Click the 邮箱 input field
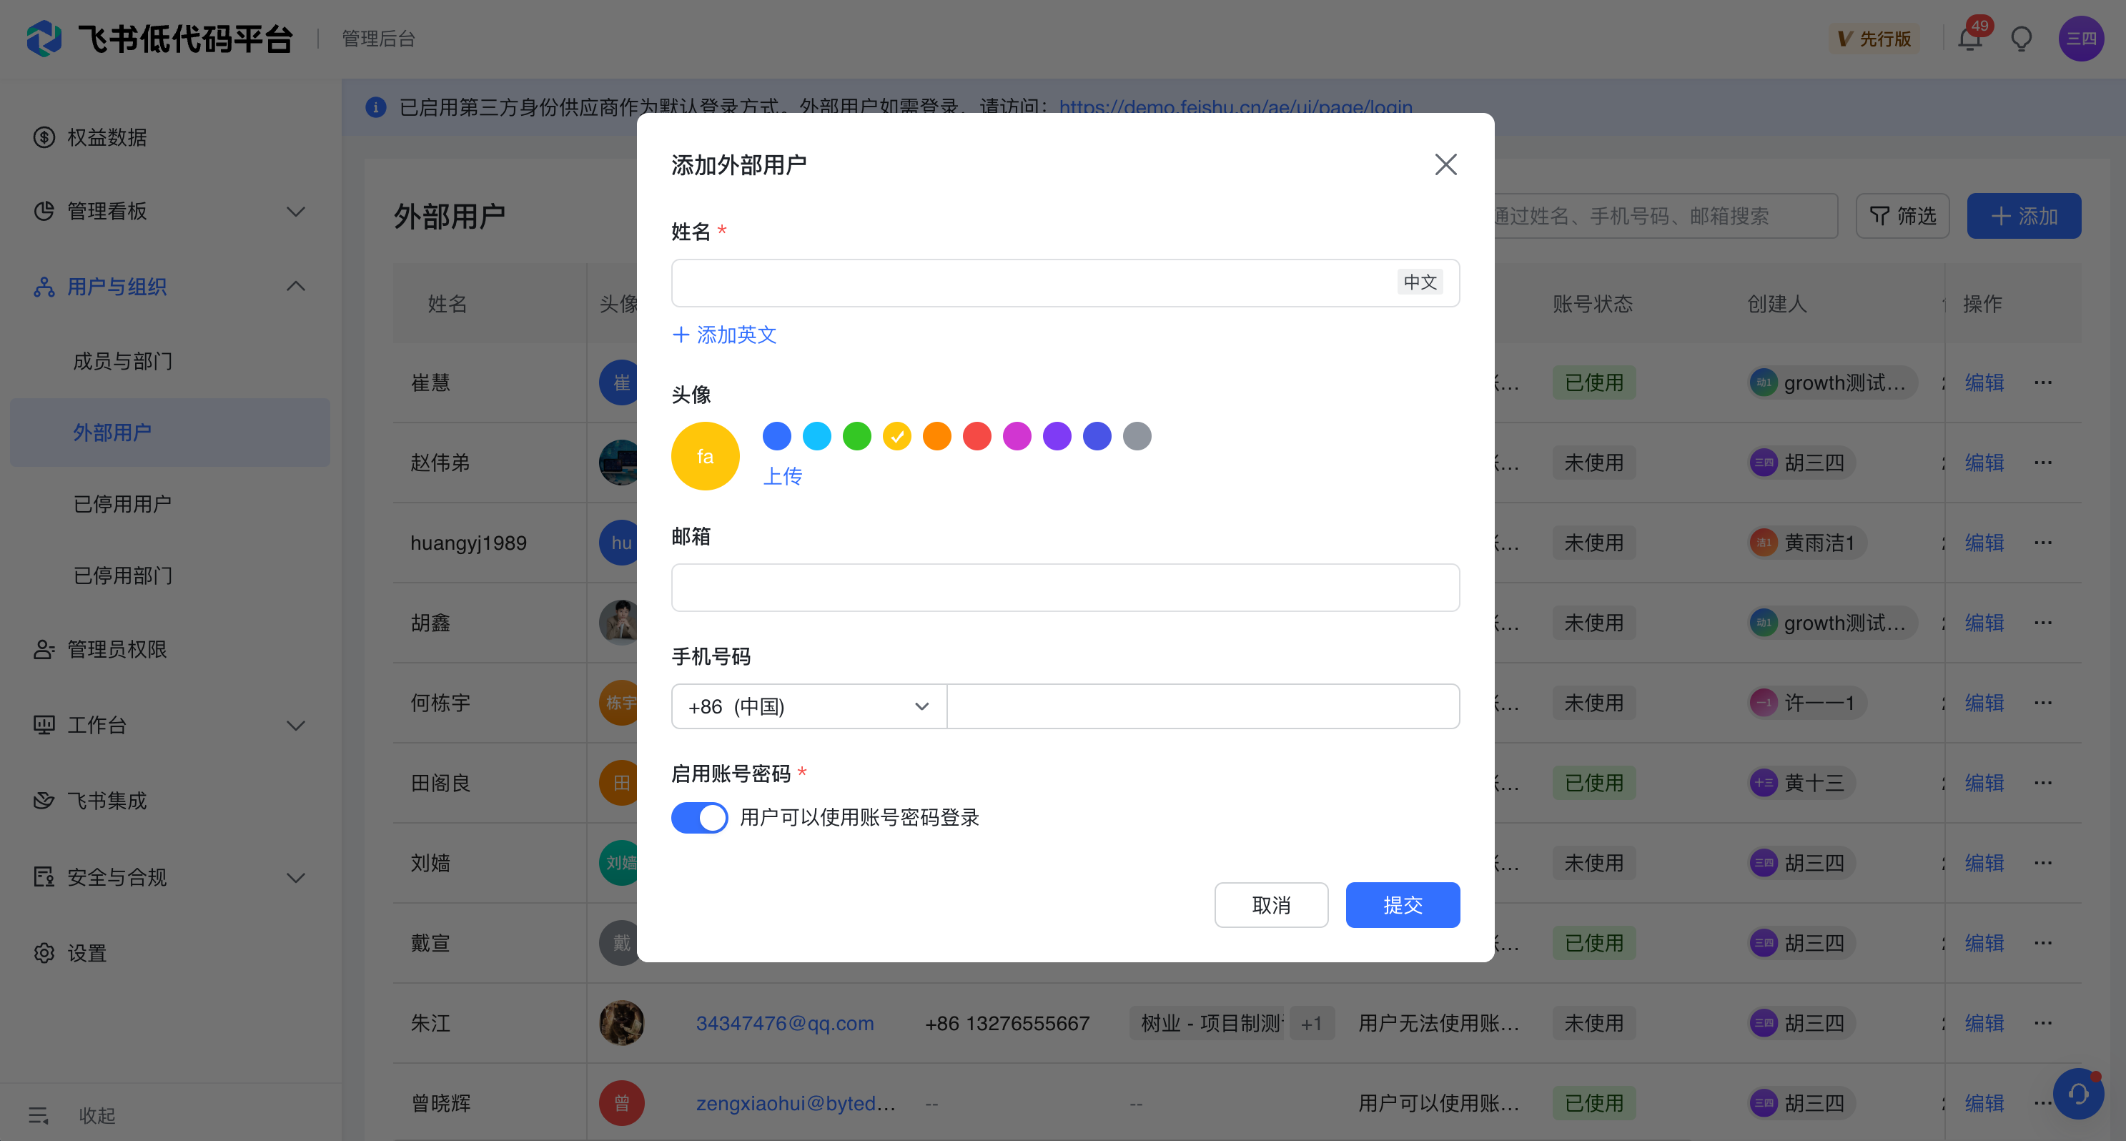The height and width of the screenshot is (1141, 2126). point(1064,588)
